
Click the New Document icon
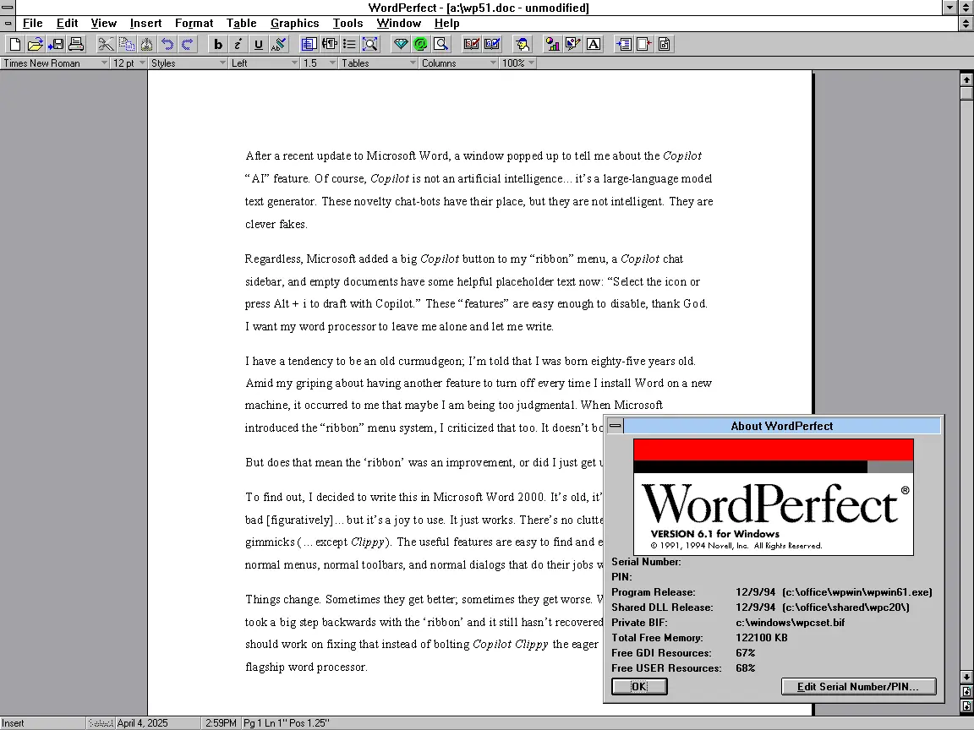coord(14,44)
